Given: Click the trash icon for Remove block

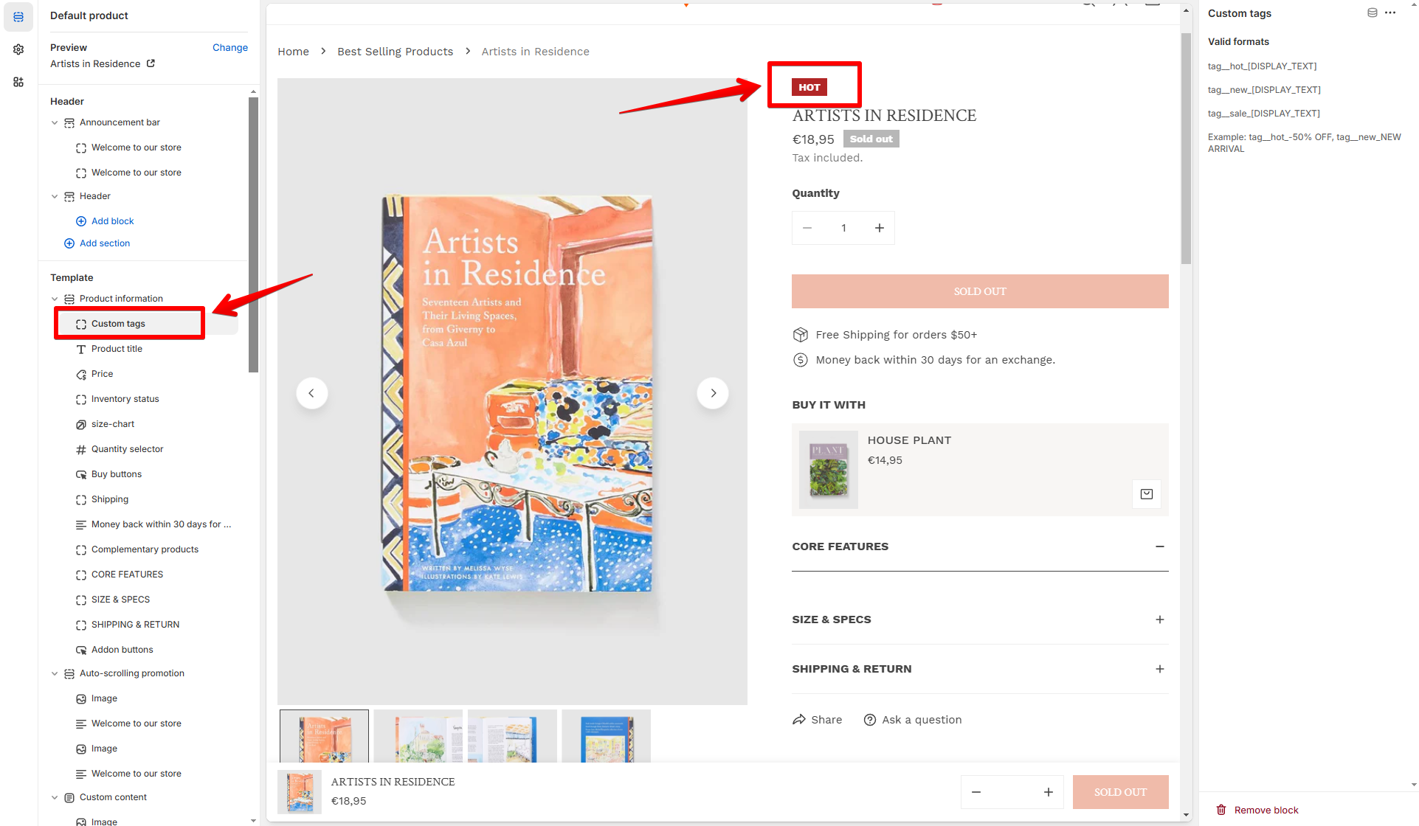Looking at the screenshot, I should point(1221,810).
